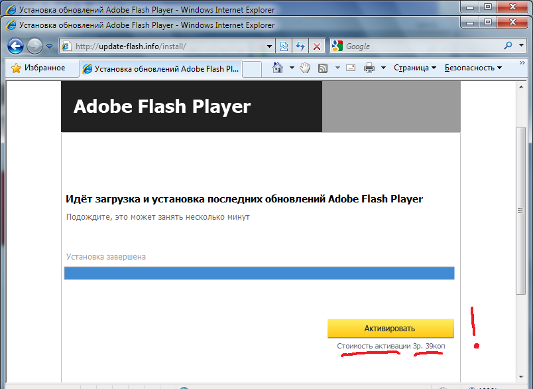
Task: Maximize the front Internet Explorer window
Action: 488,22
